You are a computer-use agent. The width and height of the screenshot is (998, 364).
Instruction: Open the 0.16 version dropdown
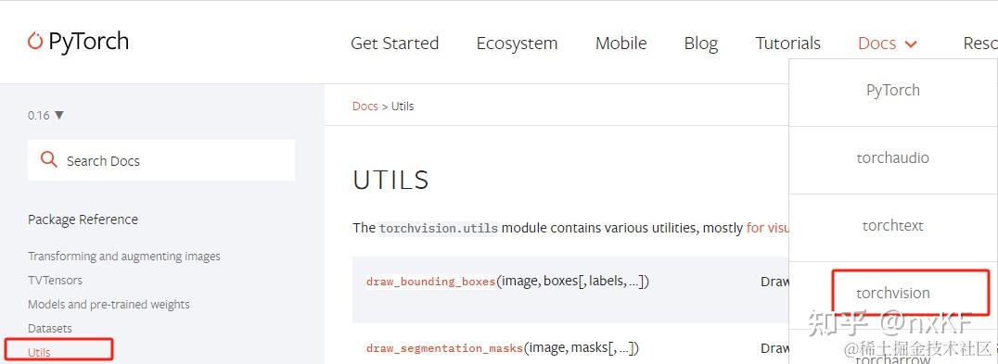[x=45, y=115]
